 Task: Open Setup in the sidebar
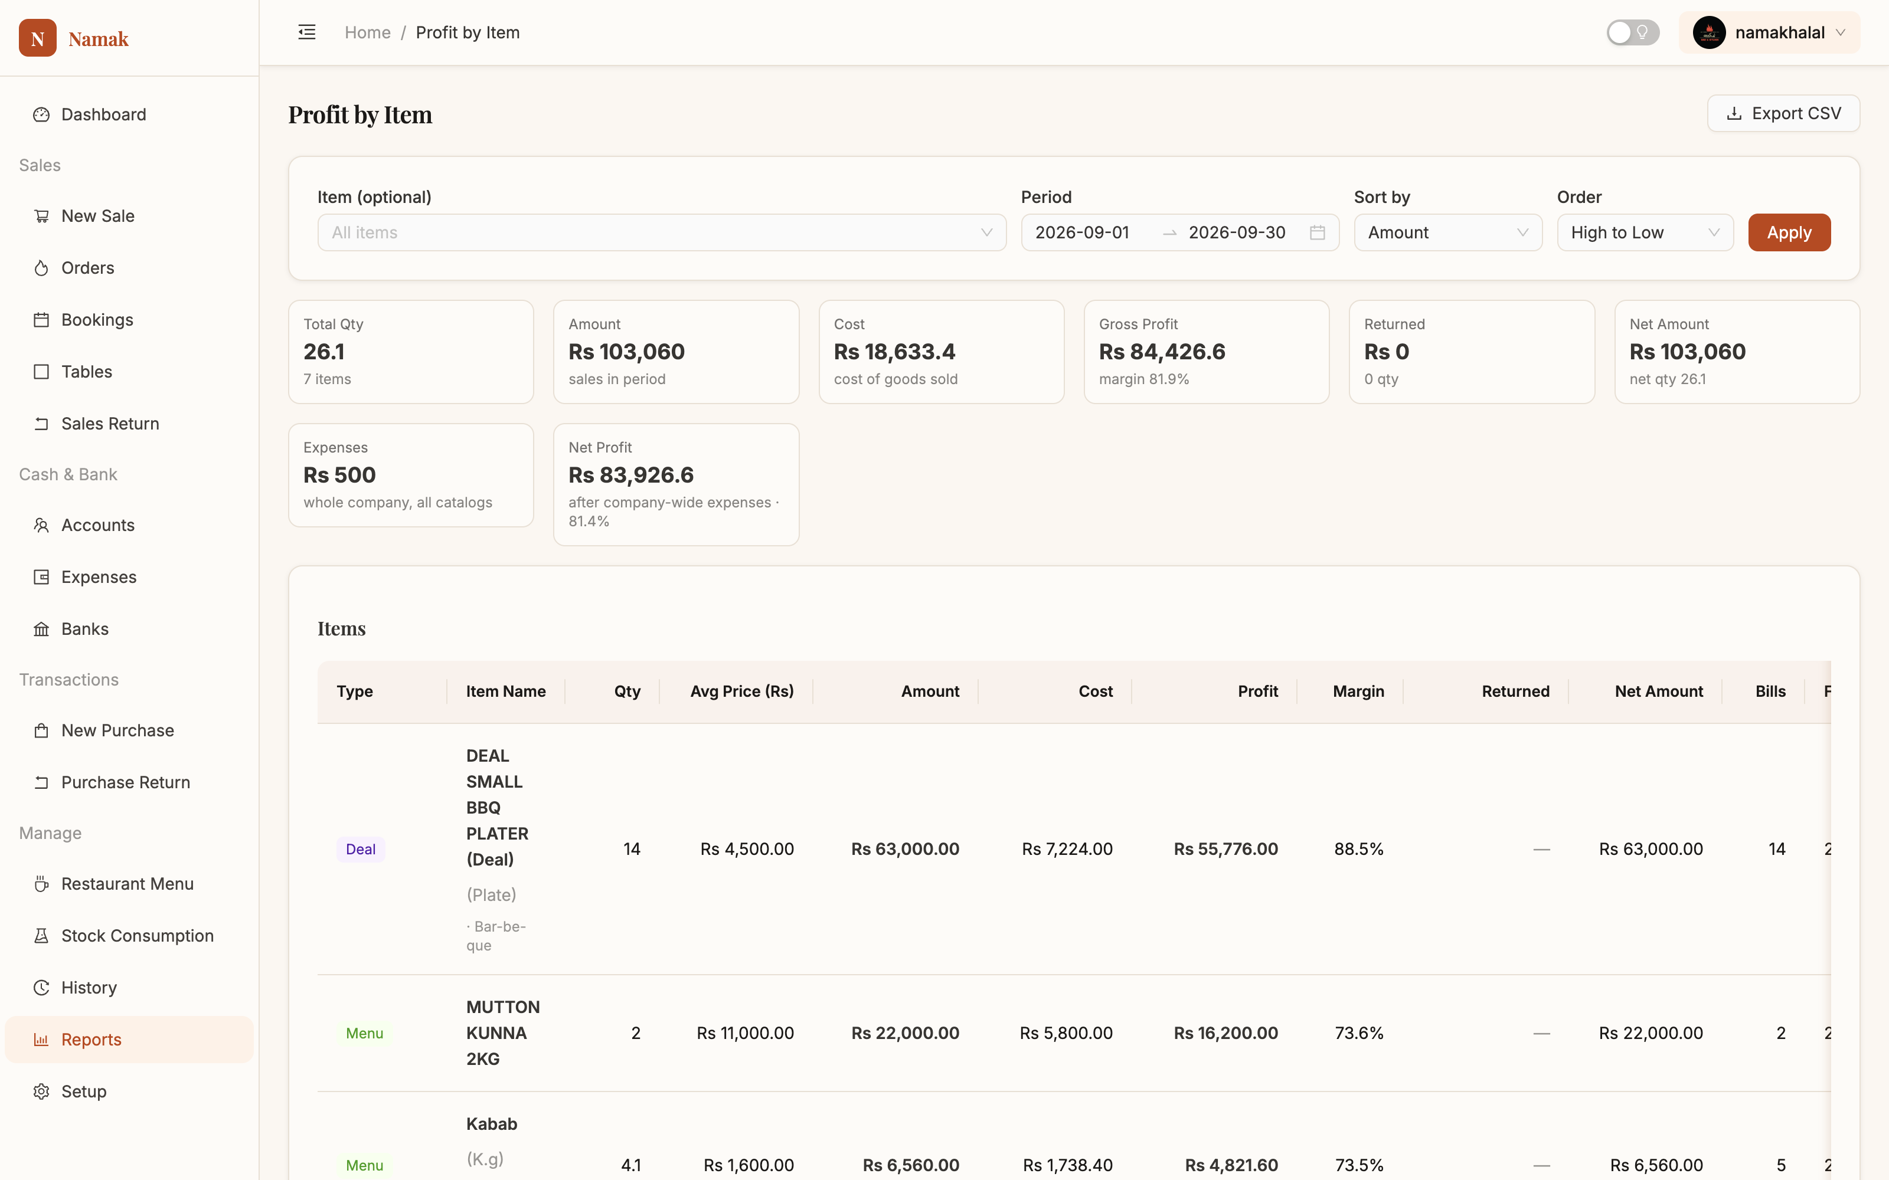129,1091
